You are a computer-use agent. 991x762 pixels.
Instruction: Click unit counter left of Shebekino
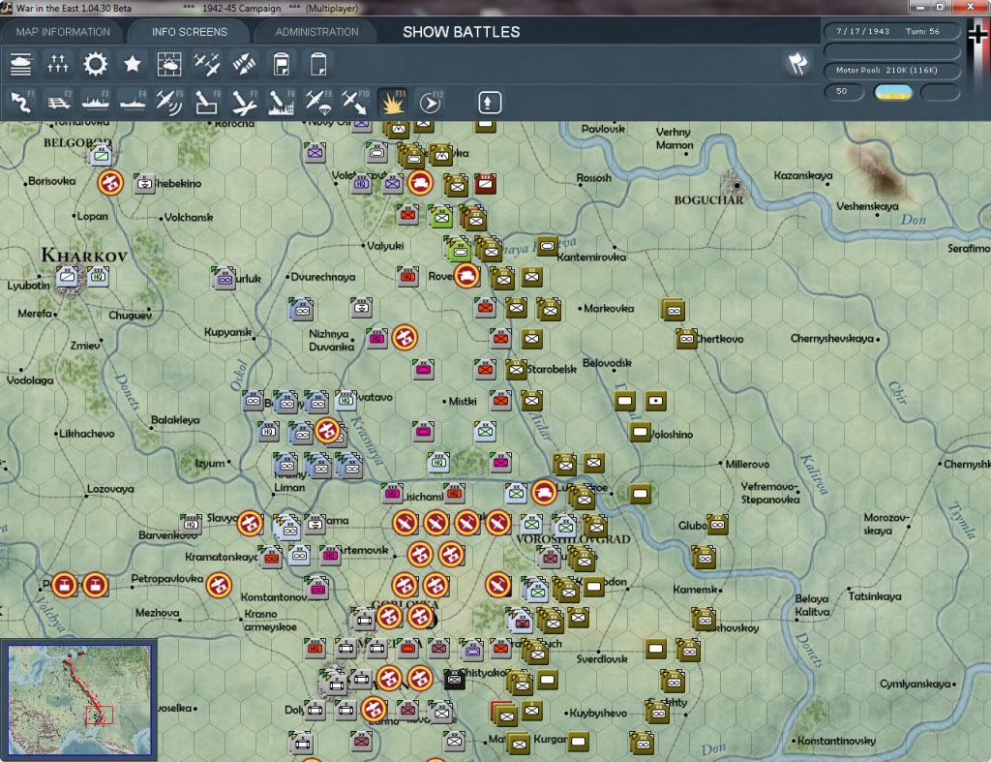[145, 183]
